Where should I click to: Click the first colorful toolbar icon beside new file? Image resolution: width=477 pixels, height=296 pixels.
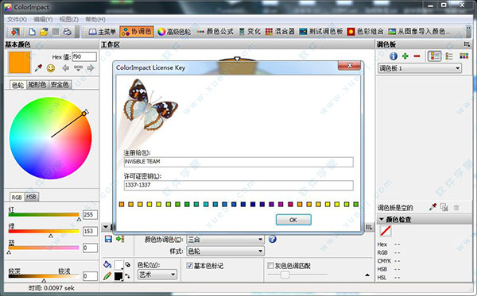[x=16, y=32]
